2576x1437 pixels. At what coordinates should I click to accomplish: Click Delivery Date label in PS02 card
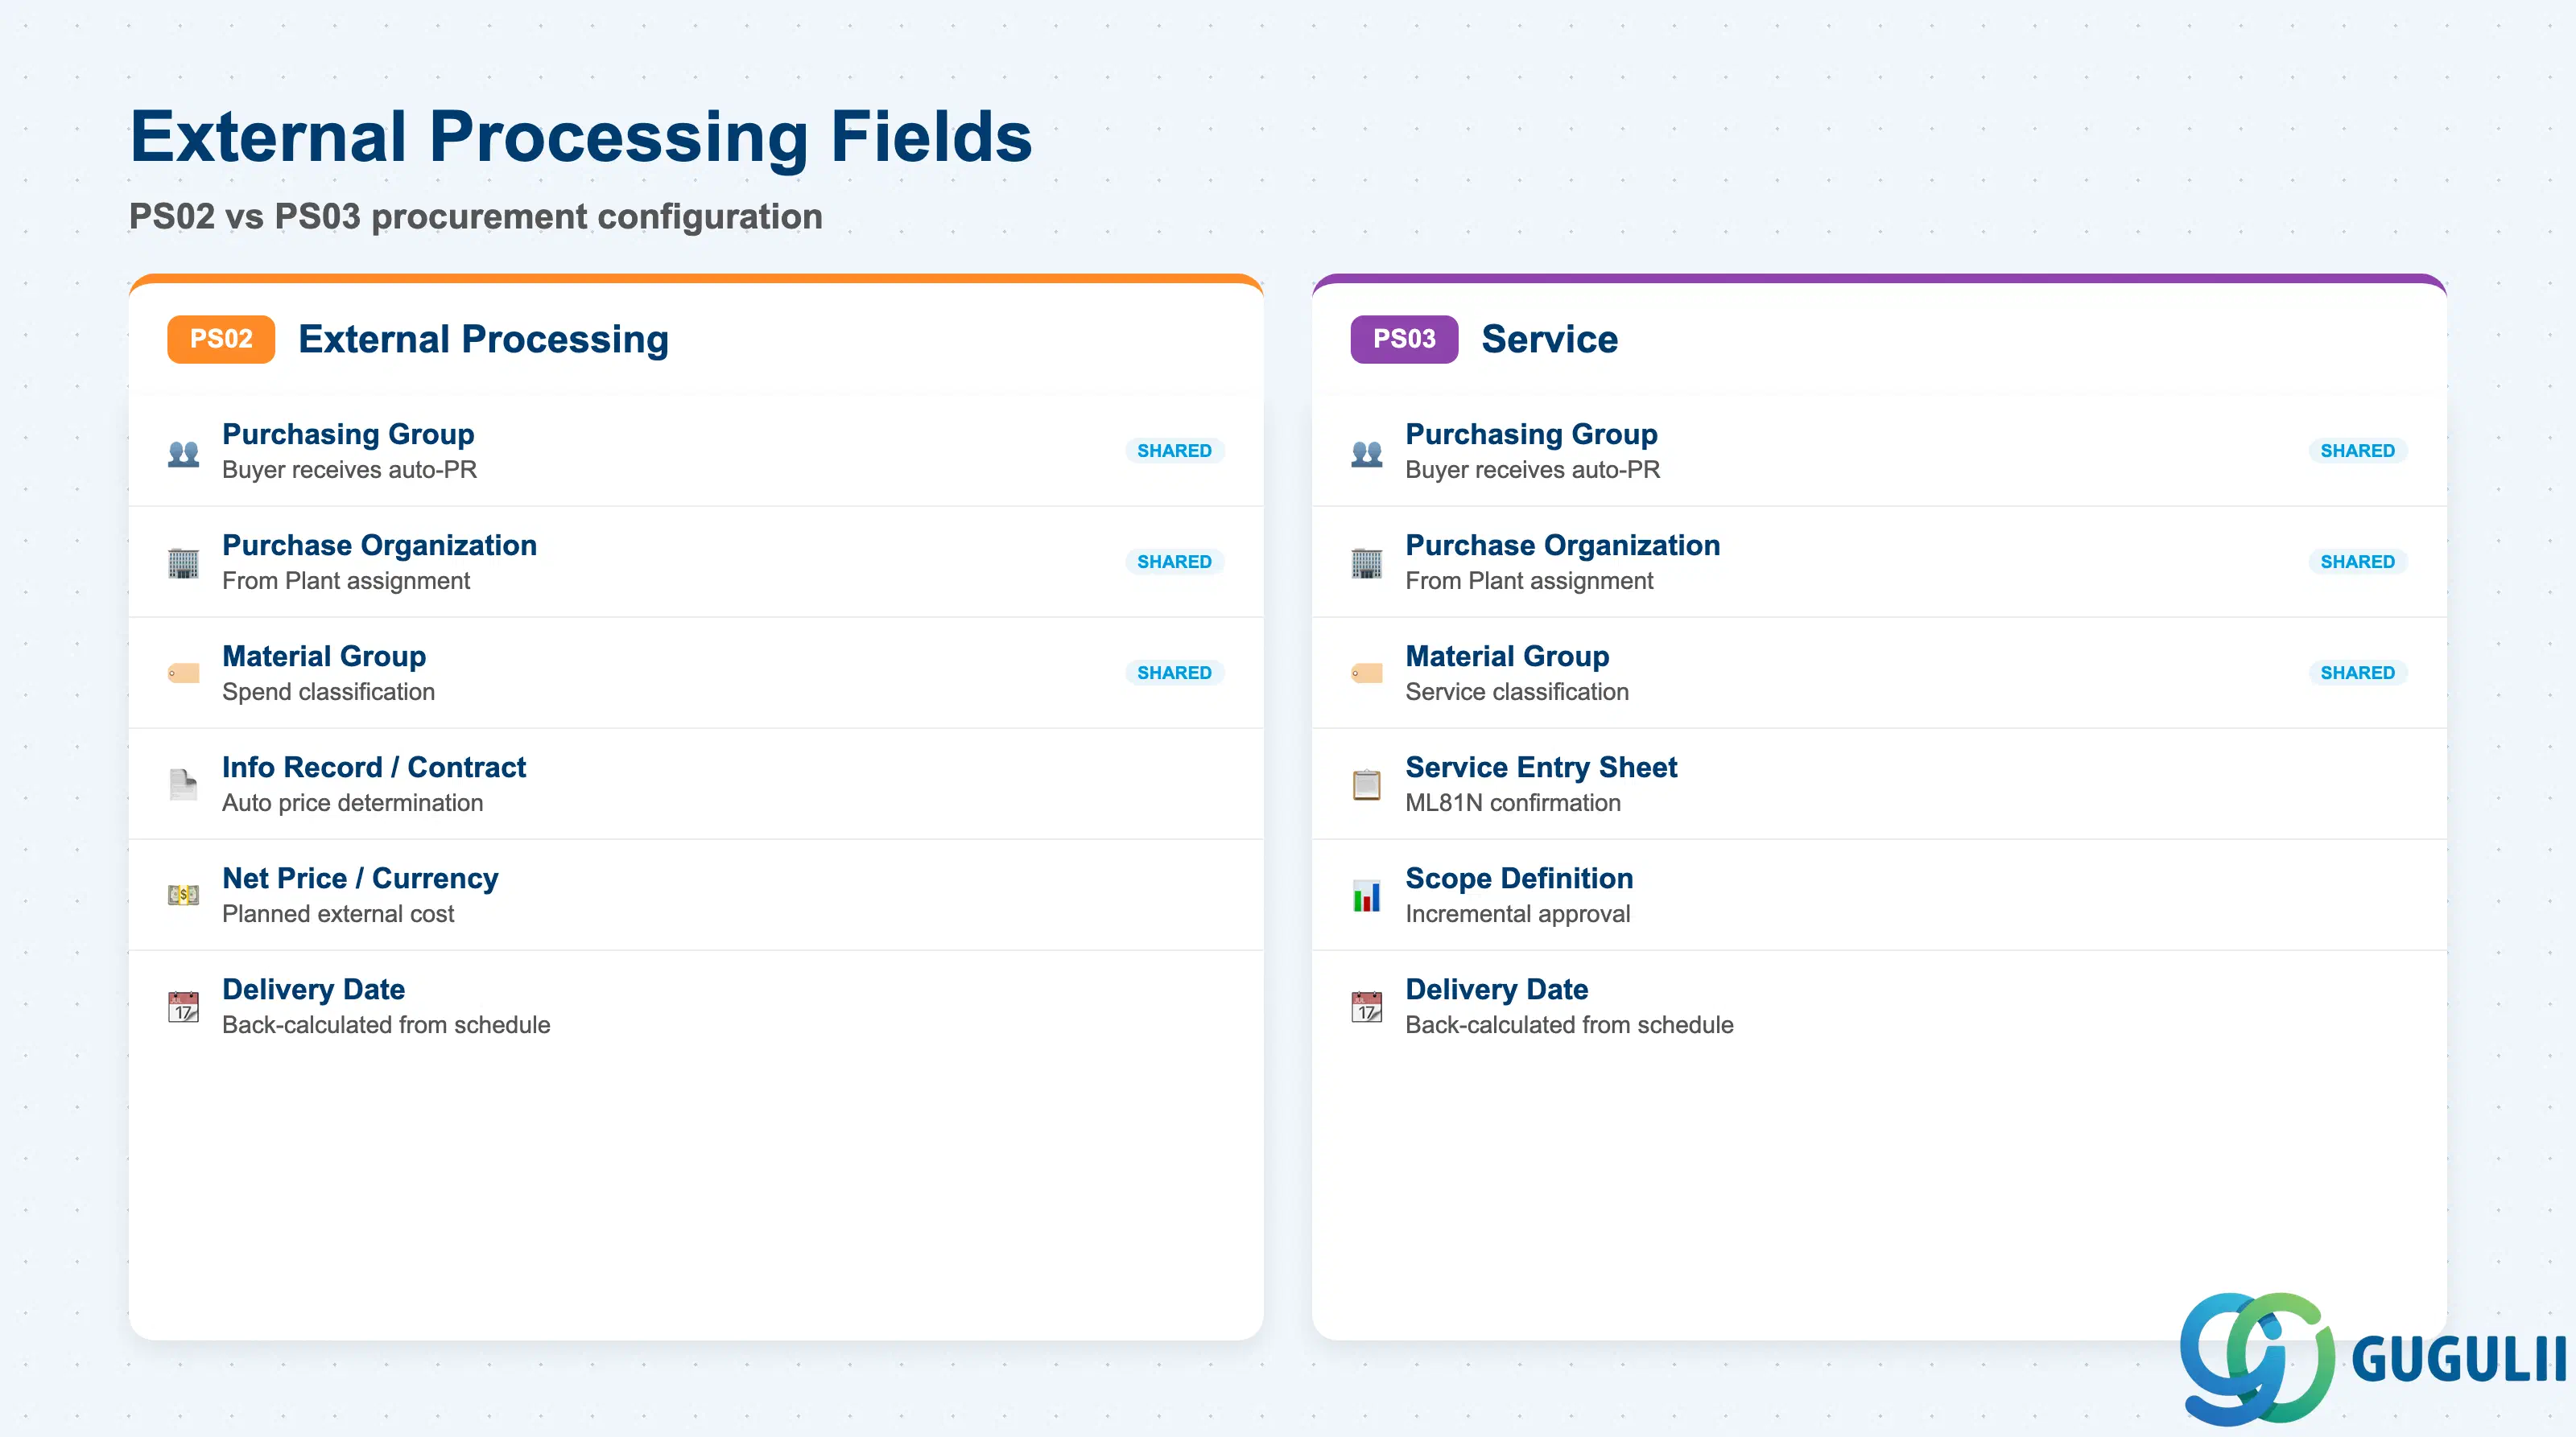click(314, 988)
